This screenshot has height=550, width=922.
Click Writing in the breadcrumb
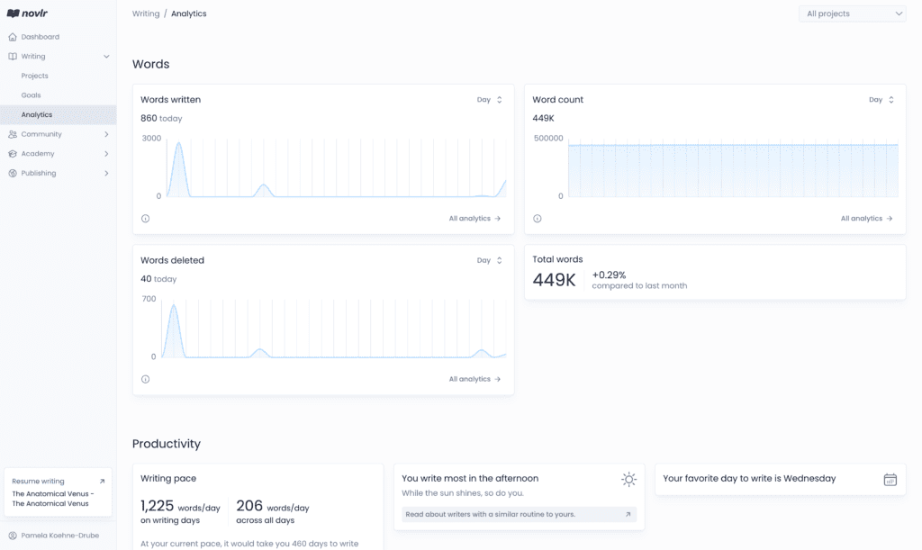(146, 14)
